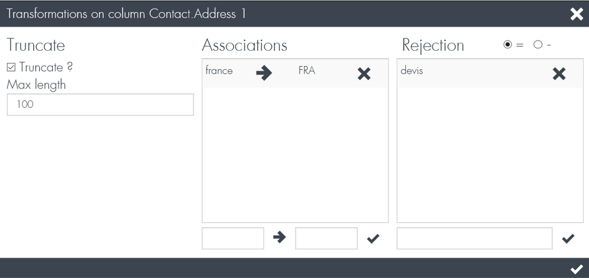Click the arrow between association input fields
The width and height of the screenshot is (589, 278).
click(280, 237)
